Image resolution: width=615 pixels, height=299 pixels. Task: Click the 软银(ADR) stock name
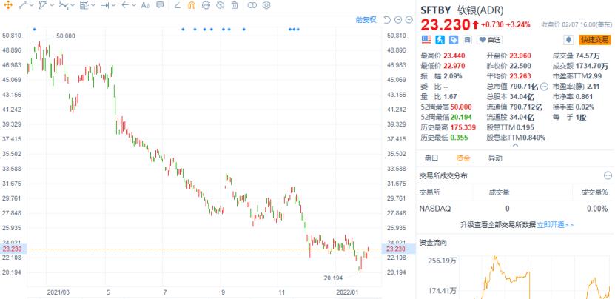click(480, 10)
